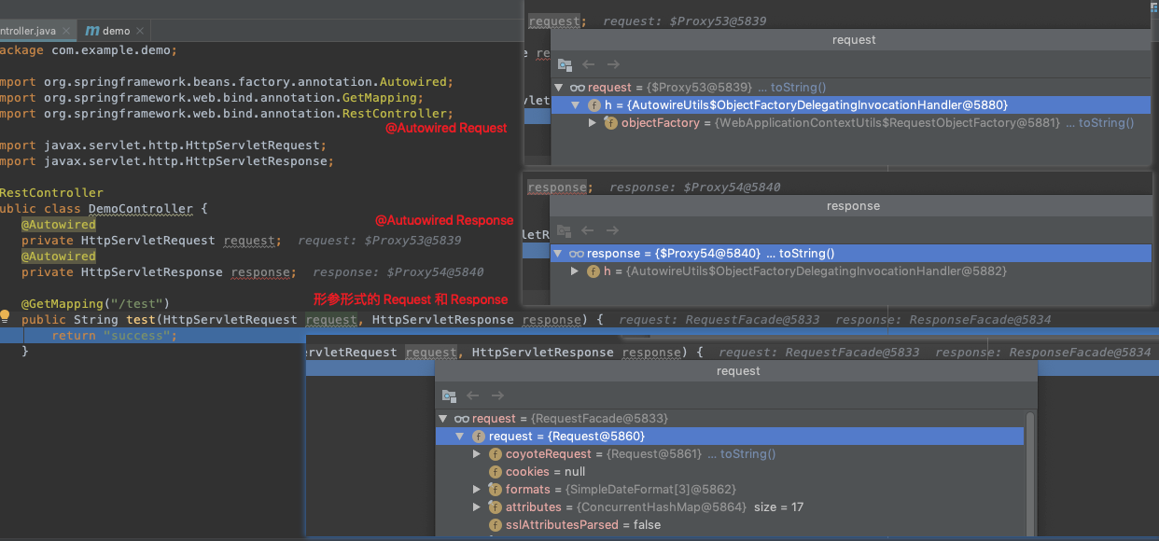Screen dimensions: 1159x541
Task: Click the field icon of attributes row
Action: coord(496,507)
